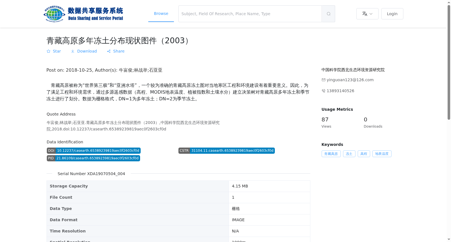Image resolution: width=451 pixels, height=242 pixels.
Task: Click the email yinguoan123@126.com
Action: (x=350, y=80)
